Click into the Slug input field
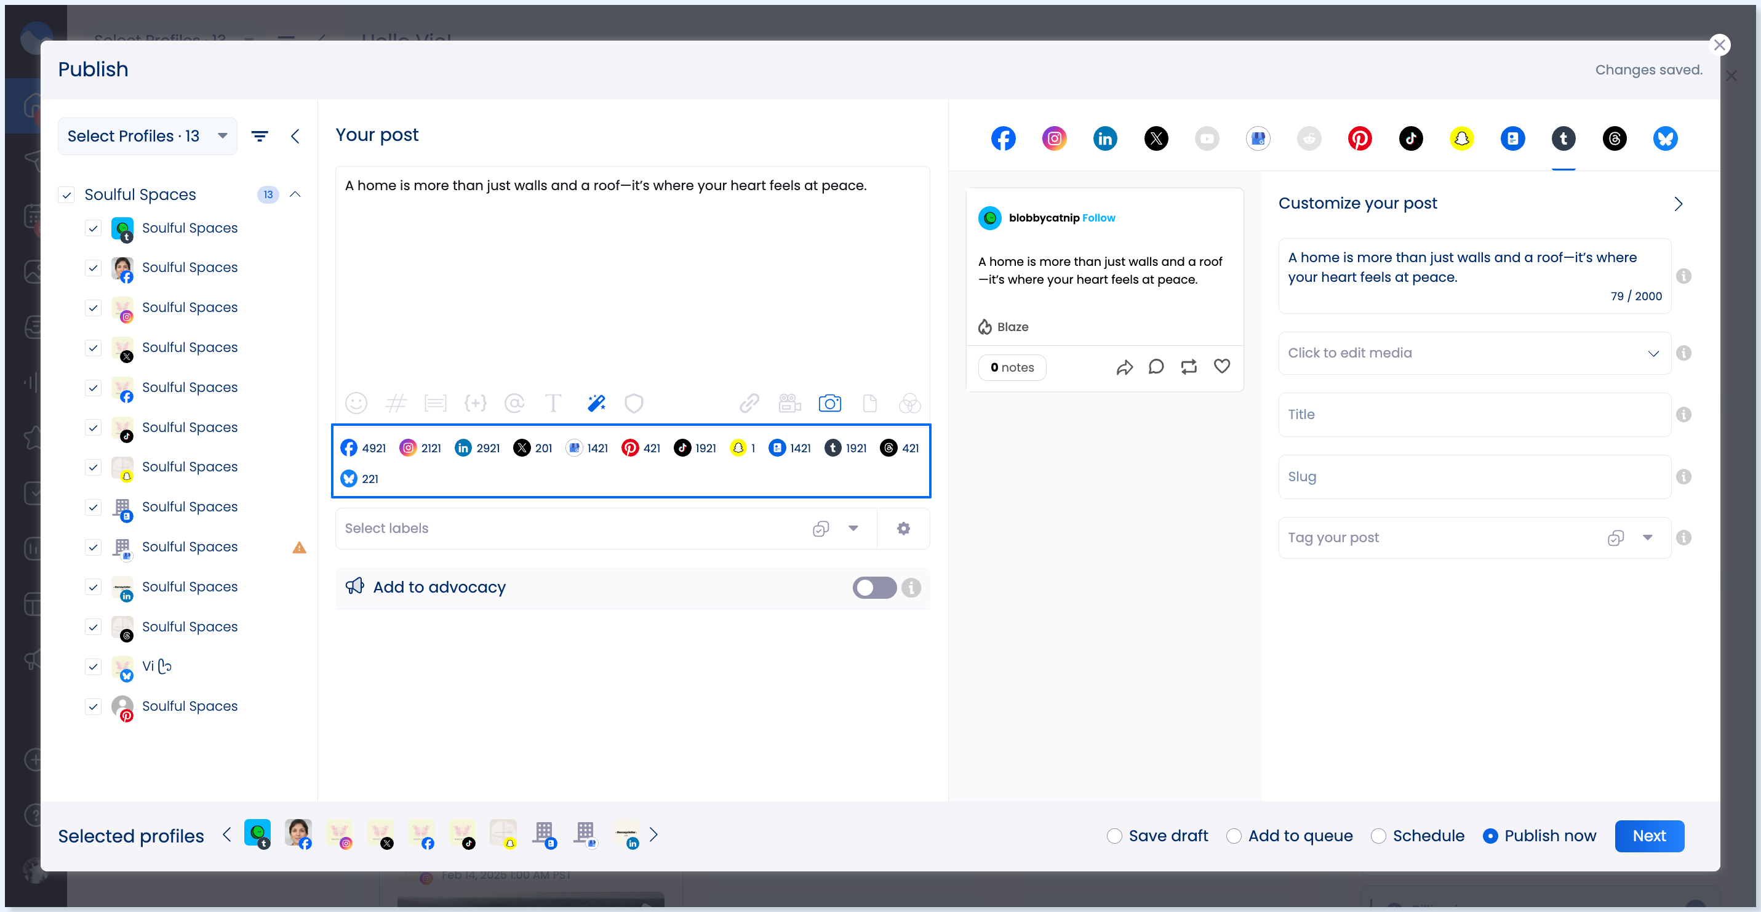Image resolution: width=1761 pixels, height=912 pixels. (x=1474, y=476)
